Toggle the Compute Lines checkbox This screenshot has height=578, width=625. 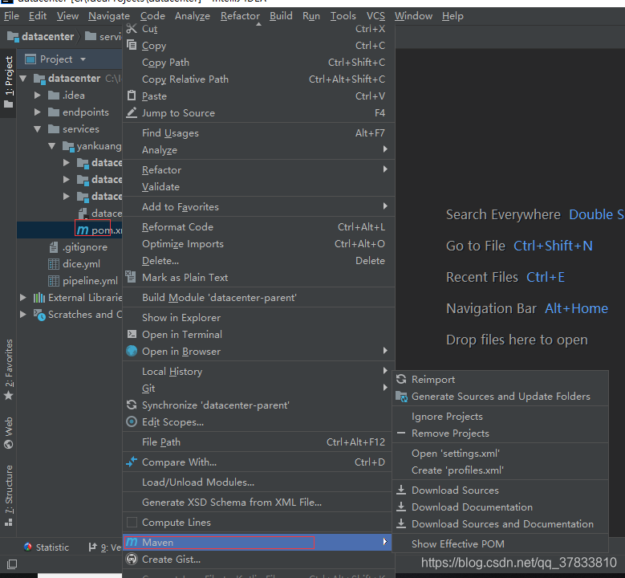pos(132,522)
